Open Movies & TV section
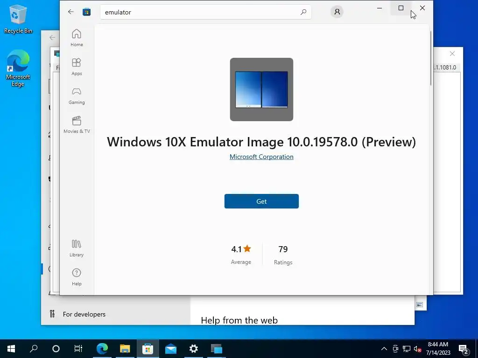Image resolution: width=478 pixels, height=358 pixels. [x=77, y=124]
